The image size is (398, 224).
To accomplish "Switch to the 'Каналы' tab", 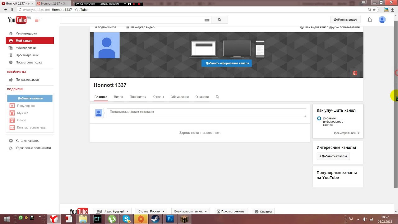I will pyautogui.click(x=158, y=97).
